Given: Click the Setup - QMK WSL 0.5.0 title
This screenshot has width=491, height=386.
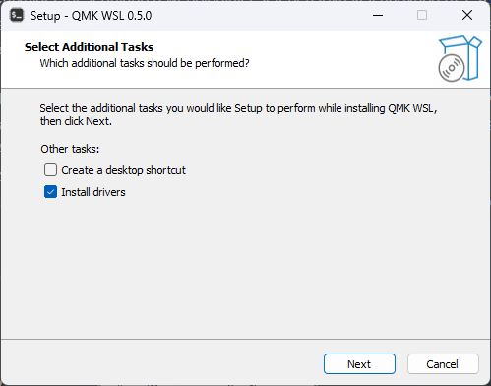Looking at the screenshot, I should click(91, 16).
